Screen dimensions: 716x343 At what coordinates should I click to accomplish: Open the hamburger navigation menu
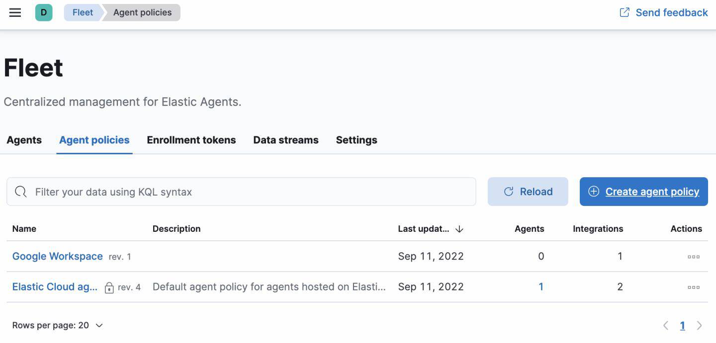15,12
